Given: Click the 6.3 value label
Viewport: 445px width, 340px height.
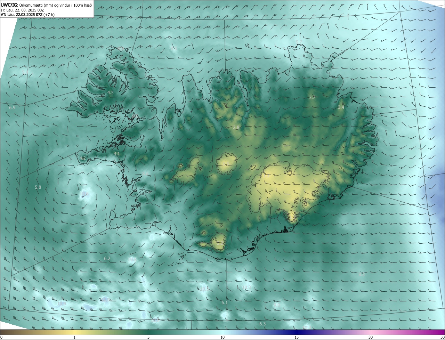Looking at the screenshot, I should (262, 324).
